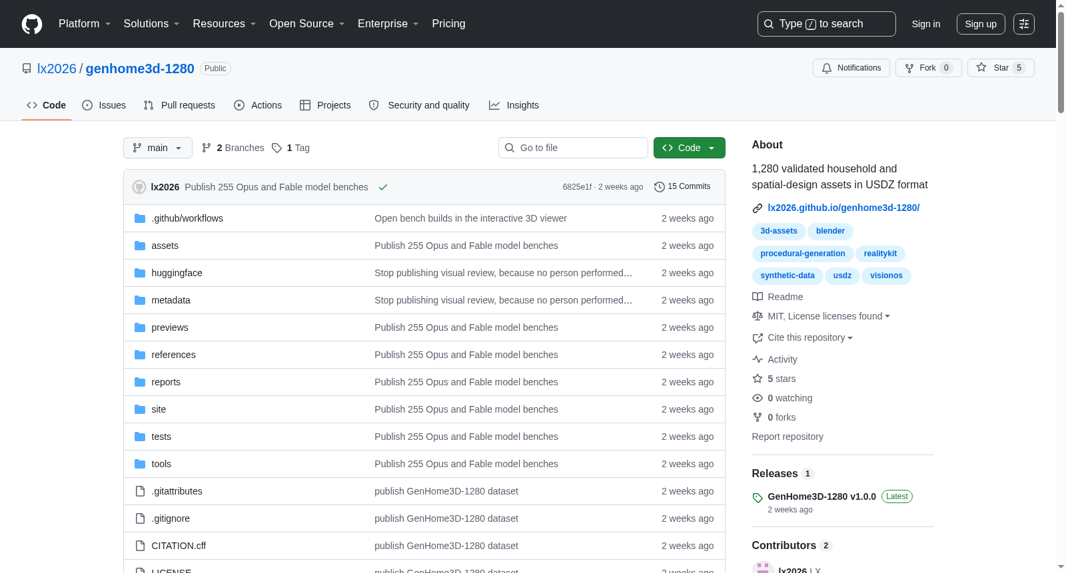
Task: Expand the Platform menu
Action: point(85,24)
